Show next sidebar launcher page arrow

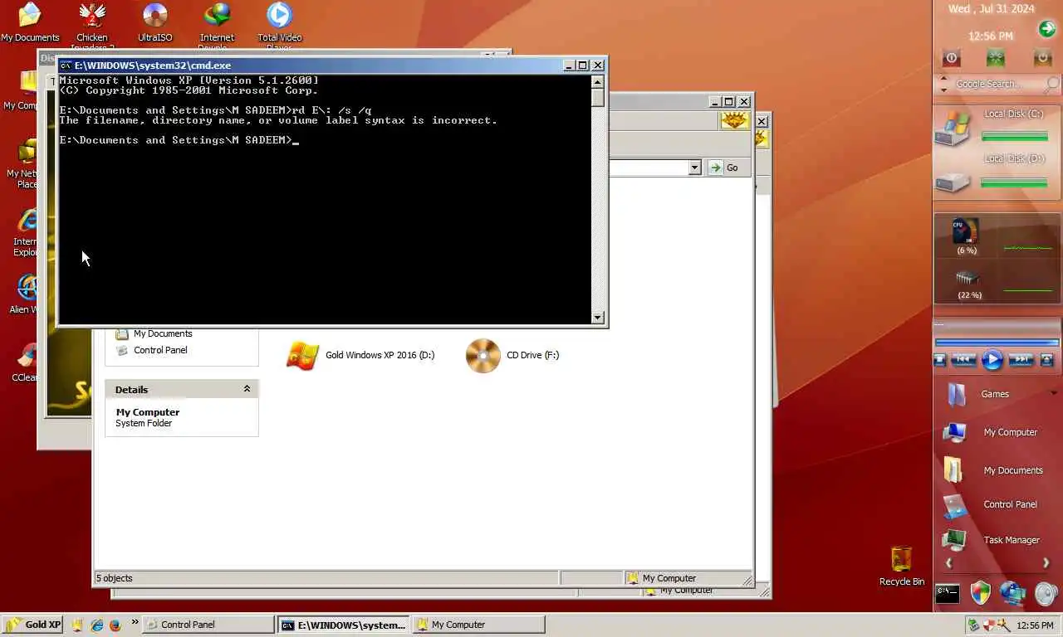click(x=1046, y=563)
